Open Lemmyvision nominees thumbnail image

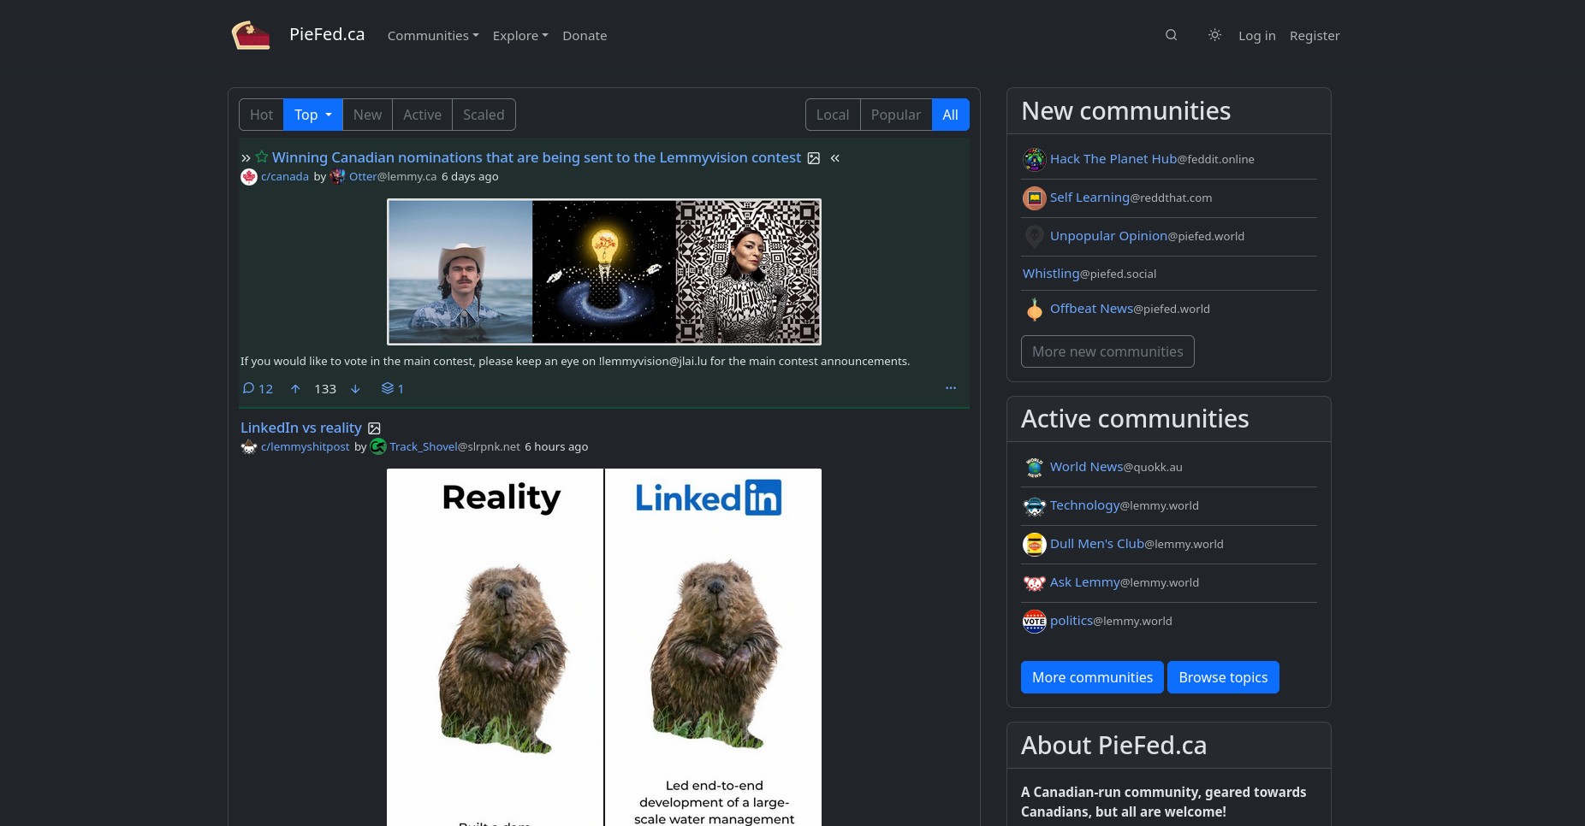604,272
